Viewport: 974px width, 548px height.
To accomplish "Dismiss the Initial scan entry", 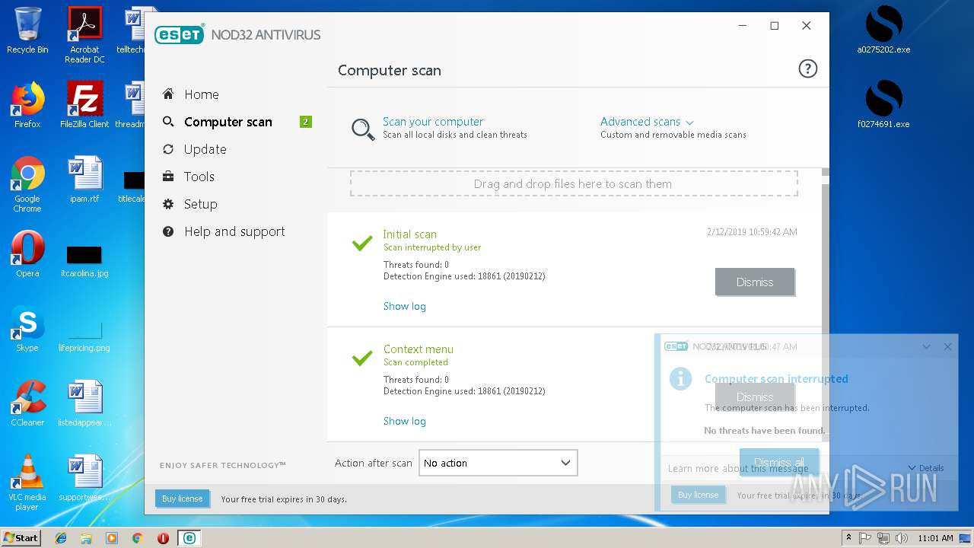I will click(x=755, y=282).
